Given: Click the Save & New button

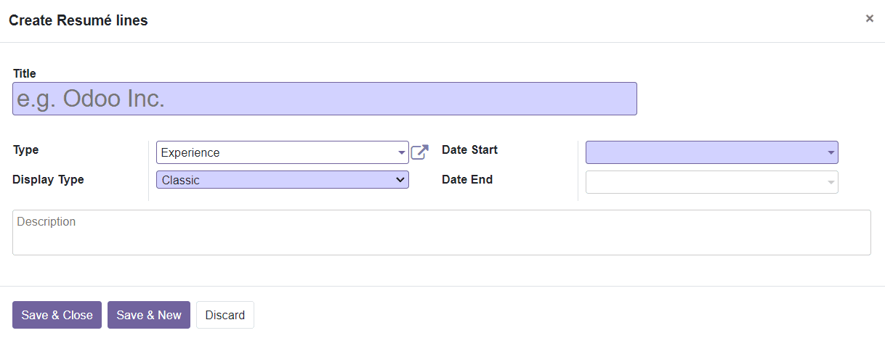Looking at the screenshot, I should [149, 315].
